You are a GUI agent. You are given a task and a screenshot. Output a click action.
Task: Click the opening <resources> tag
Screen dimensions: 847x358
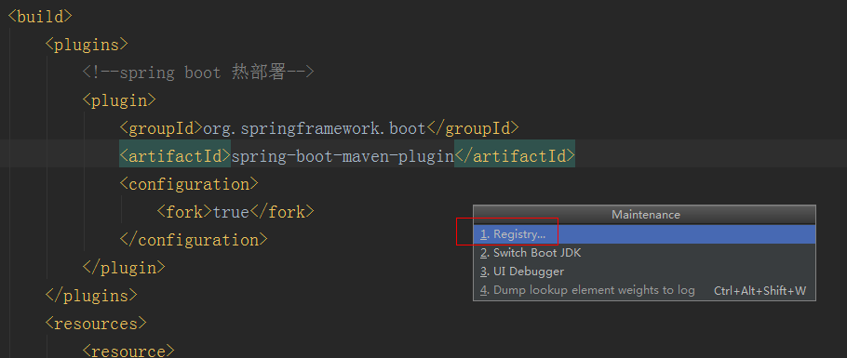[96, 324]
